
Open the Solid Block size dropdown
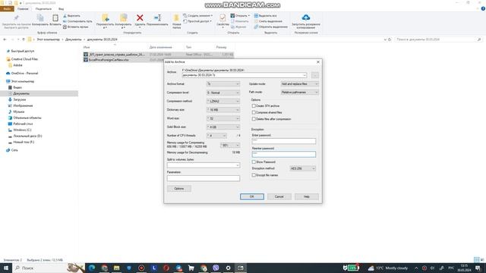click(223, 127)
